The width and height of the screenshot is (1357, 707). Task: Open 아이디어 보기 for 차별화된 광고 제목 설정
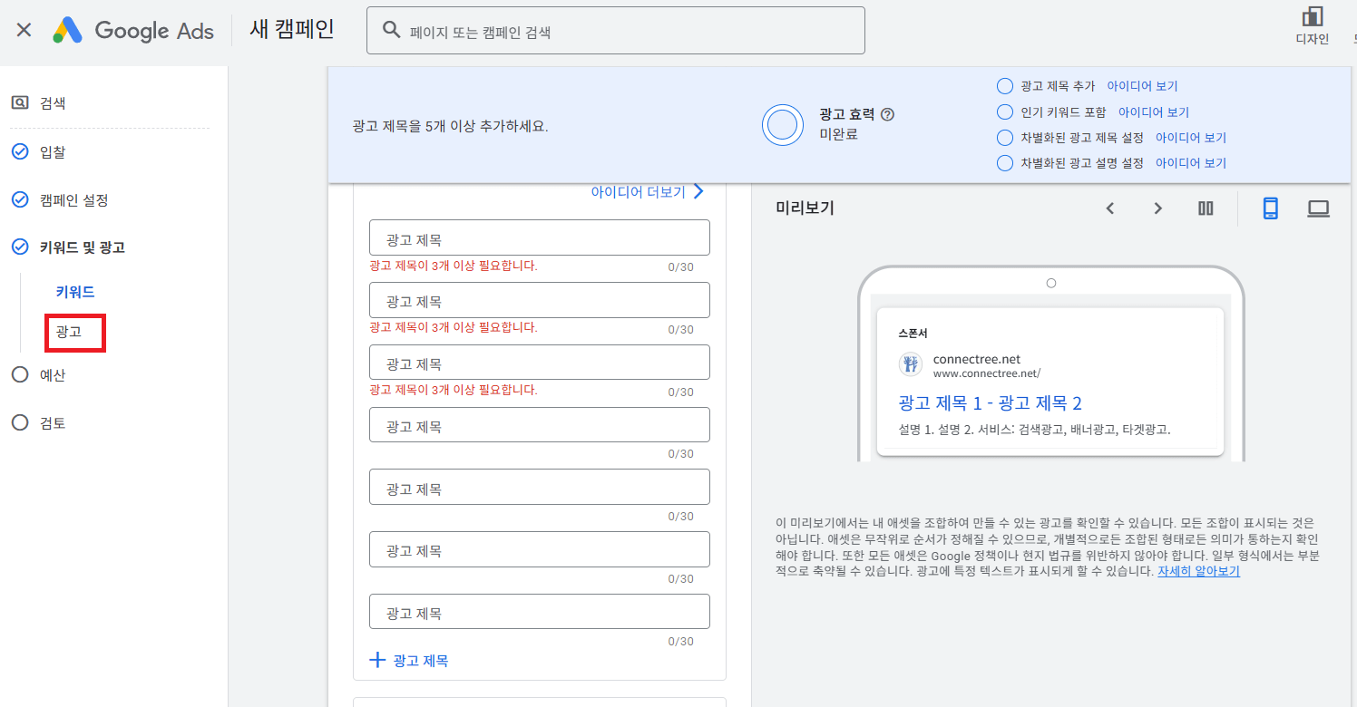point(1191,138)
